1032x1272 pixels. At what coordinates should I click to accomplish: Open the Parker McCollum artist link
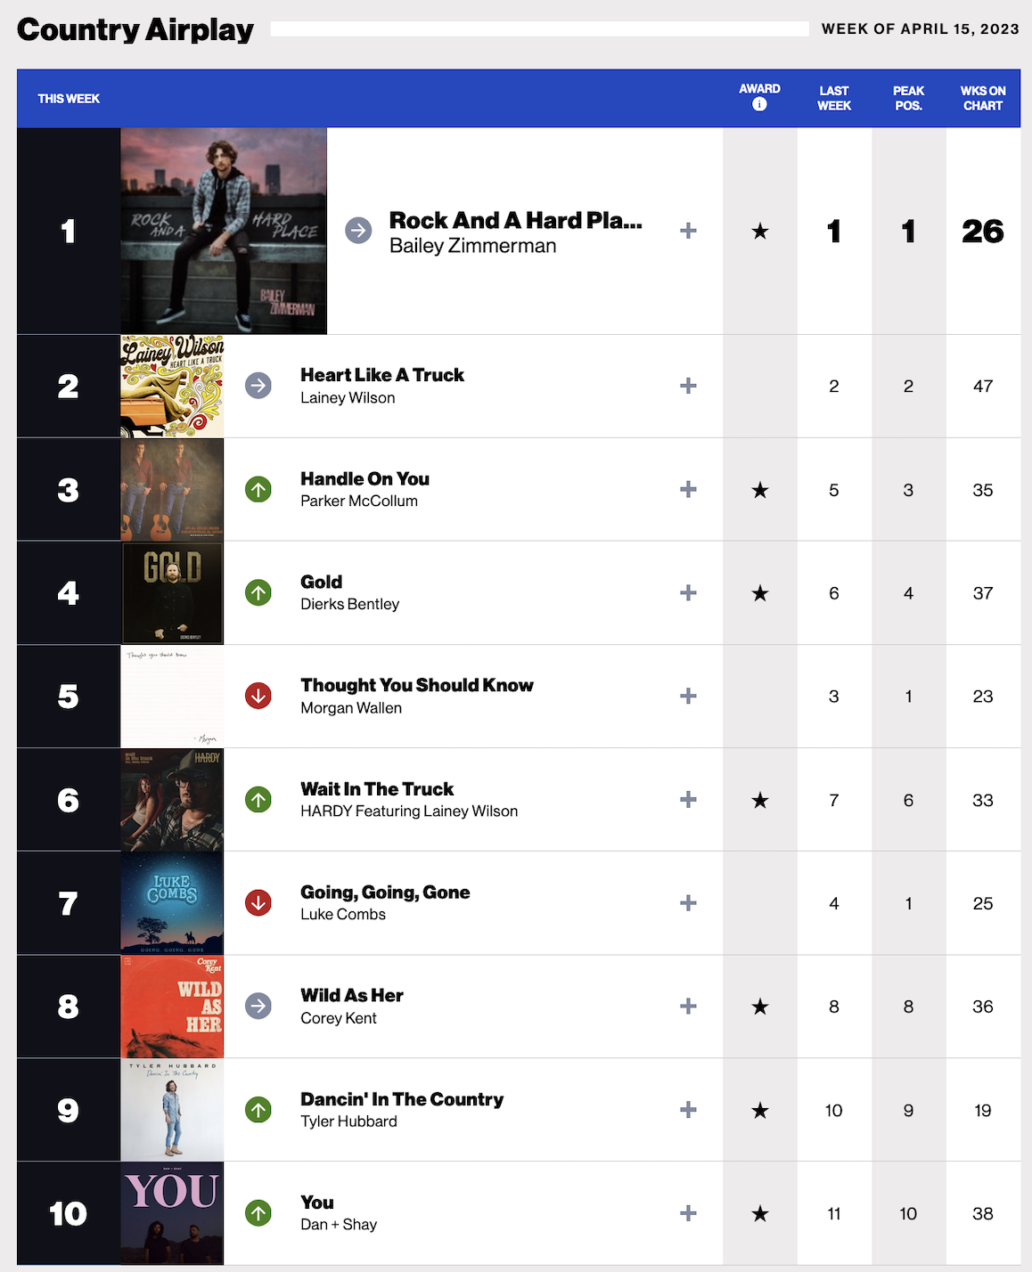(x=359, y=501)
